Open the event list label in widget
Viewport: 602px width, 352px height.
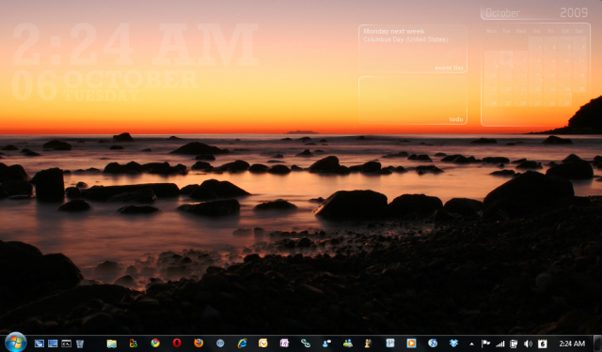click(449, 68)
